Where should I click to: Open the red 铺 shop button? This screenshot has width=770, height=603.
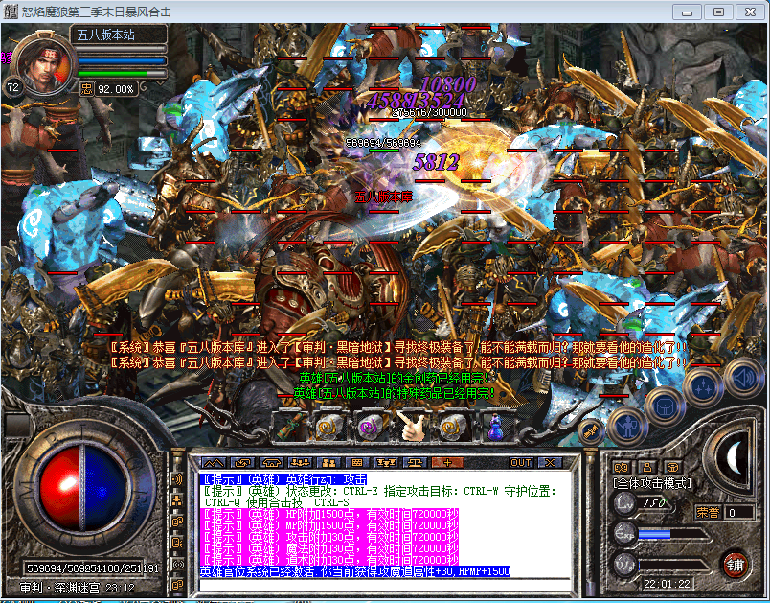click(736, 566)
